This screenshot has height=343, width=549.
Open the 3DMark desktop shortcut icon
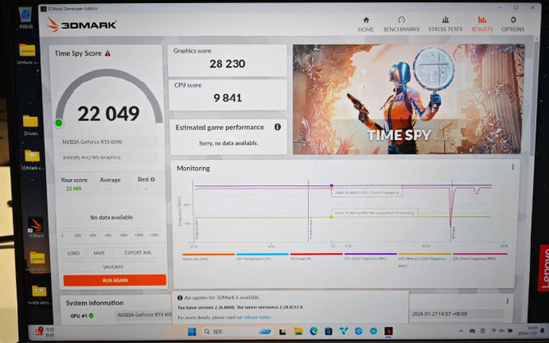[36, 228]
